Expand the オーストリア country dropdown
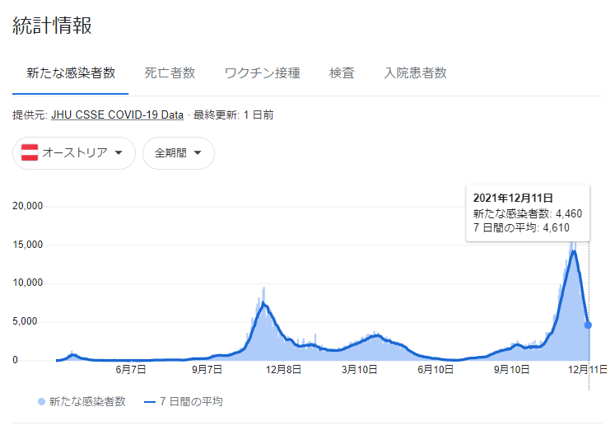This screenshot has width=615, height=430. pyautogui.click(x=74, y=153)
